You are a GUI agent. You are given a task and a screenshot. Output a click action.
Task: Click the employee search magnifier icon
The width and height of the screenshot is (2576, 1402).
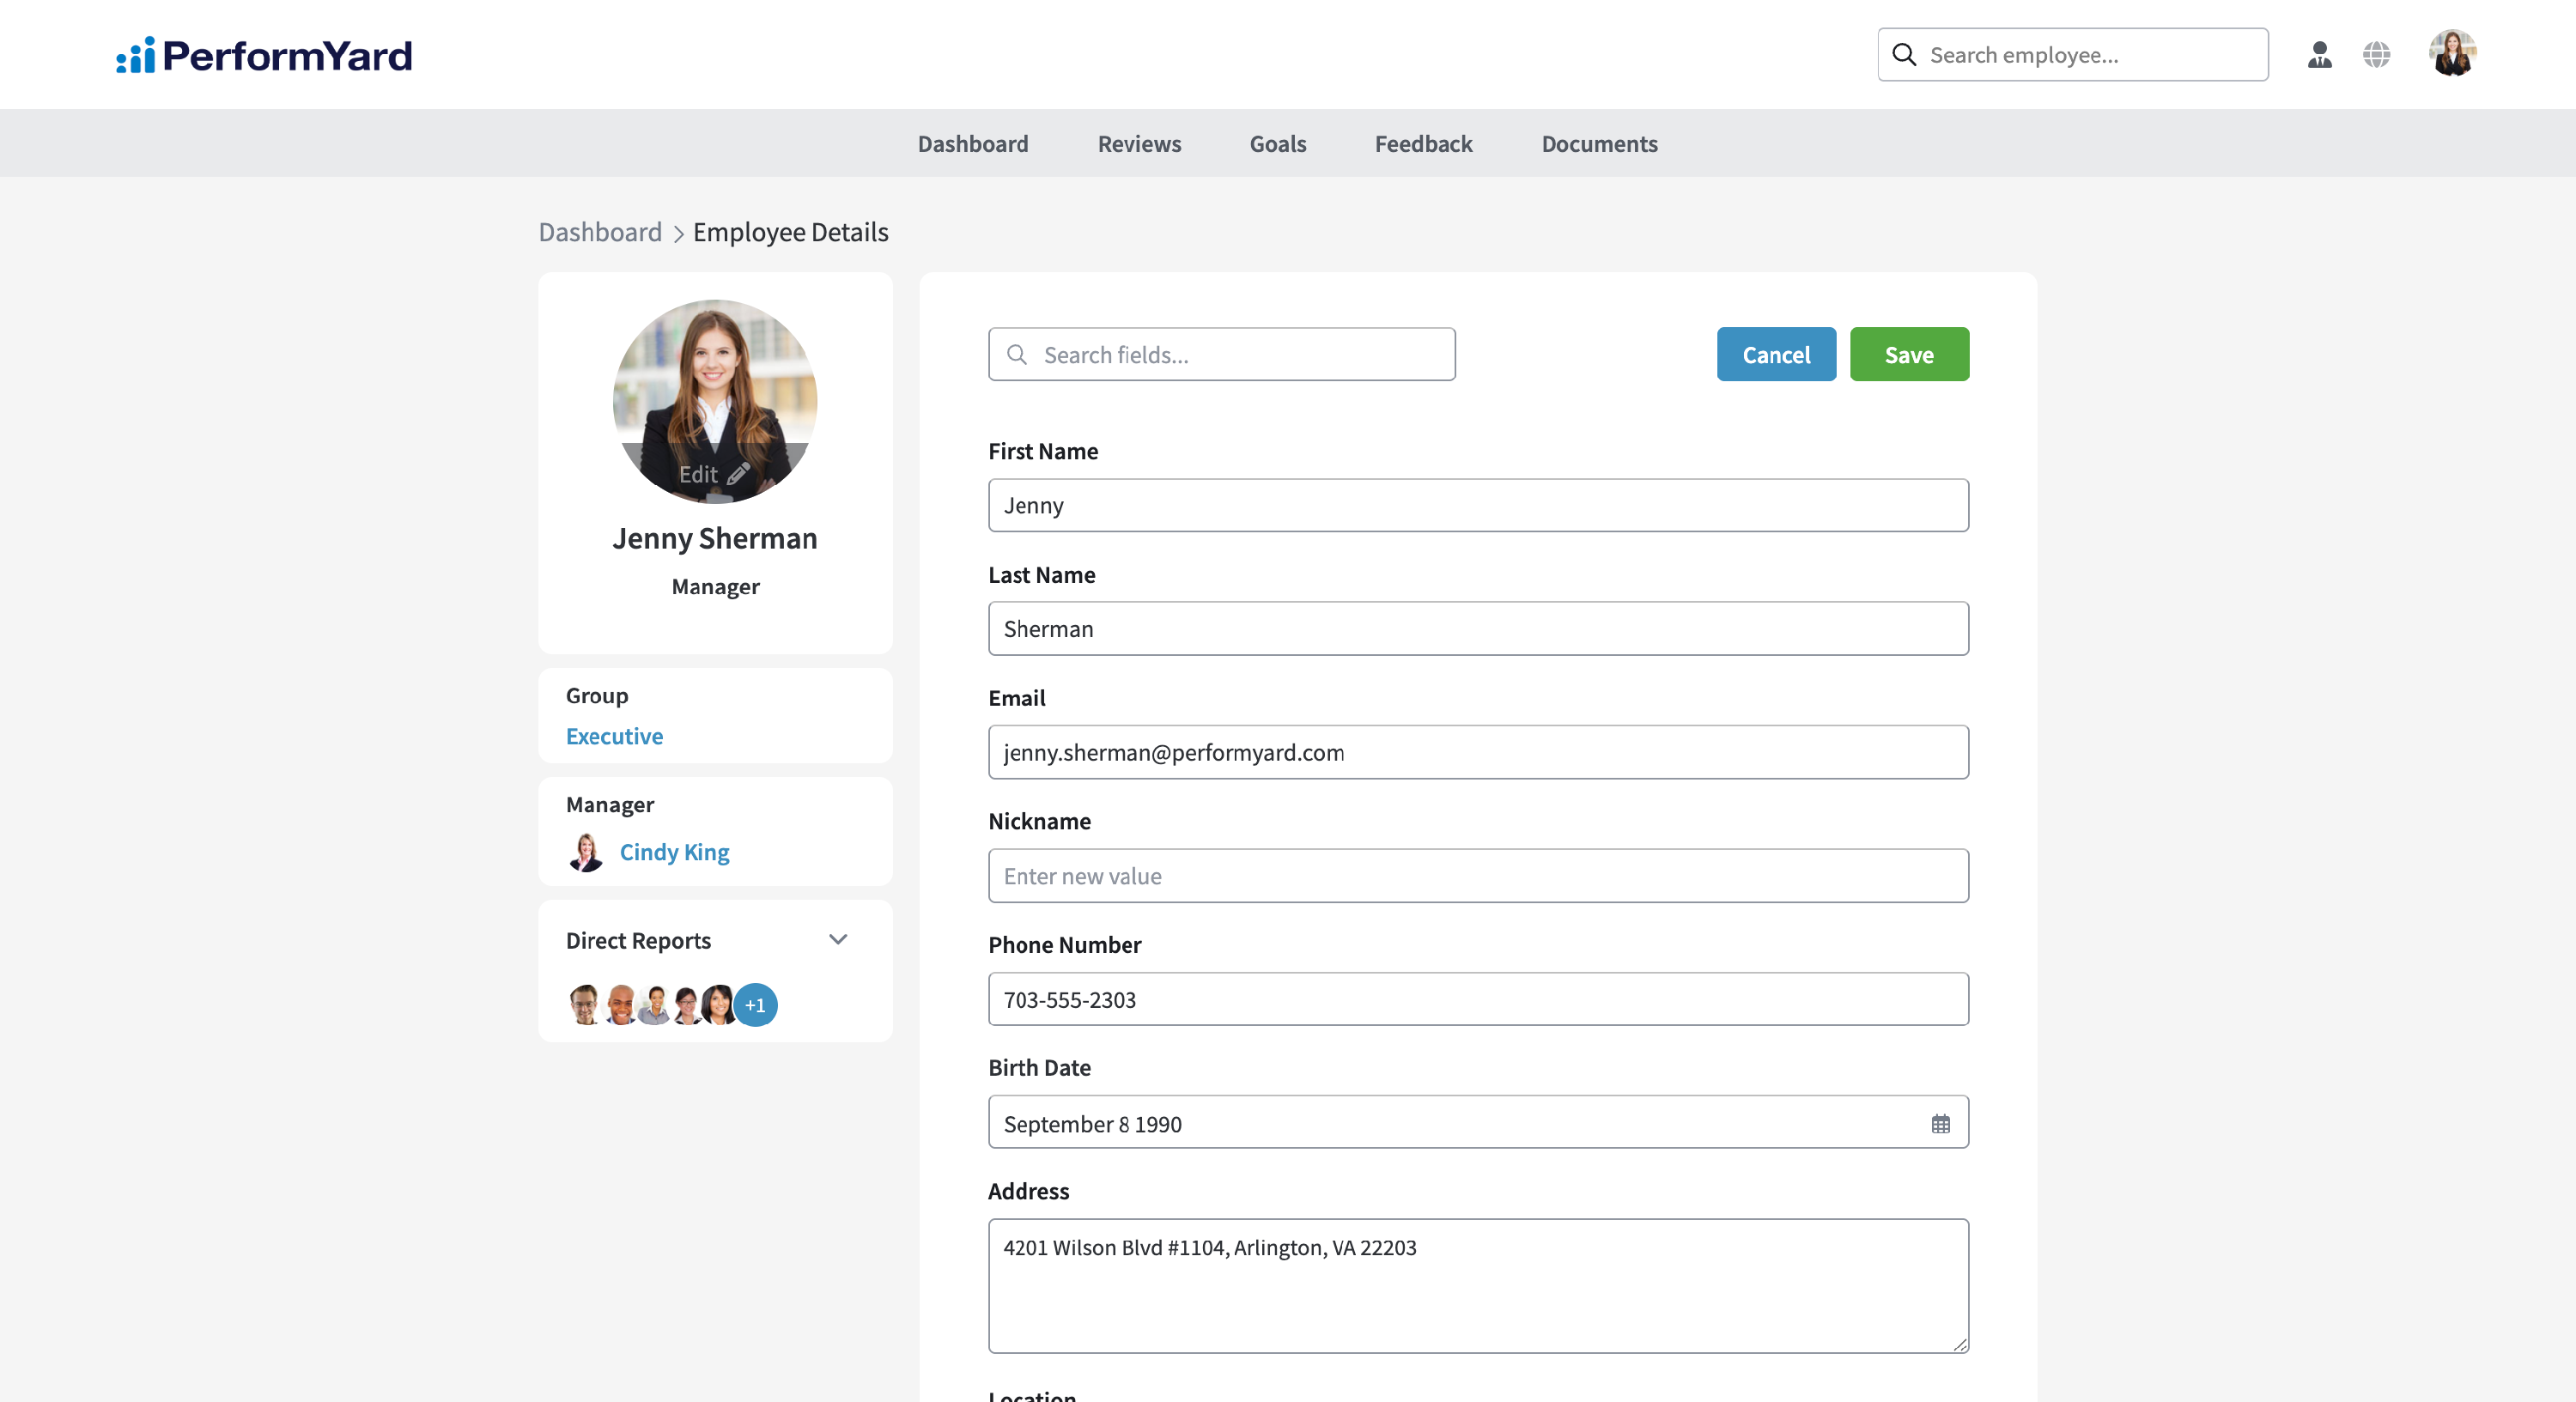tap(1905, 55)
